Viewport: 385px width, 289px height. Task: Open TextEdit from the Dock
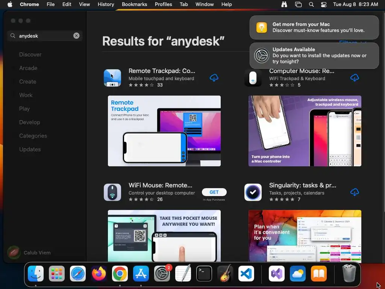183,274
